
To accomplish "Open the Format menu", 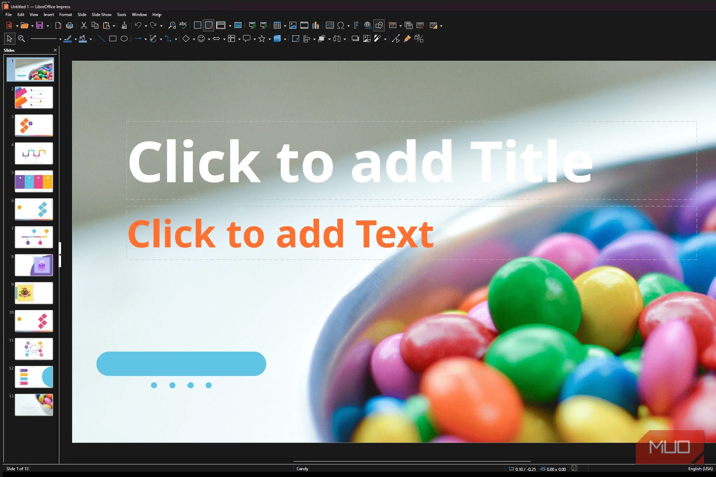I will tap(65, 15).
